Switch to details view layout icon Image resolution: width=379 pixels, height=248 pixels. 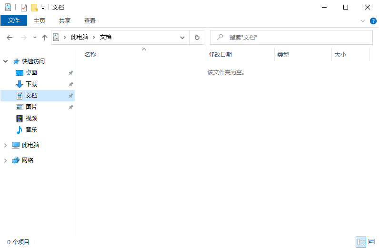pos(361,242)
